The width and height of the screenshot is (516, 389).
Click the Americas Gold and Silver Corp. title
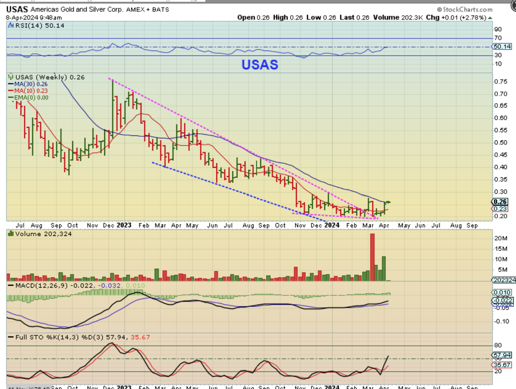point(76,9)
